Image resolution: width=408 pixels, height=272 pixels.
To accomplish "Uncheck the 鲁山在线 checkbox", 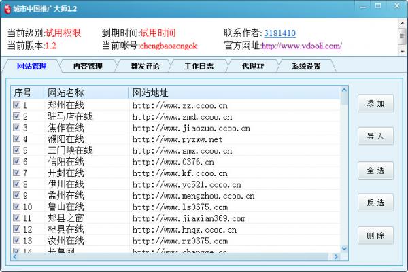I will [x=17, y=207].
